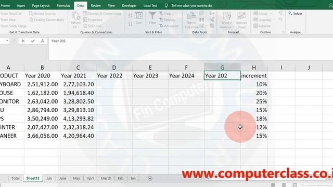Sort Z to A descending
This screenshot has height=187, width=333.
[x=130, y=23]
